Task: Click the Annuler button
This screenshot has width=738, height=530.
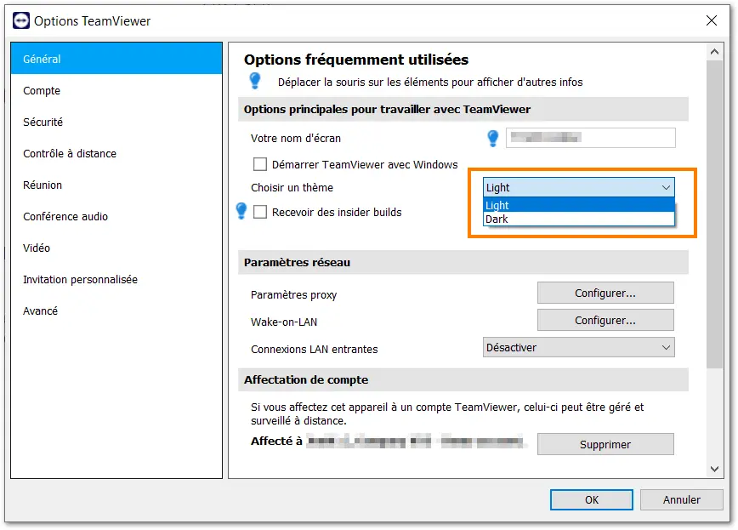Action: (682, 499)
